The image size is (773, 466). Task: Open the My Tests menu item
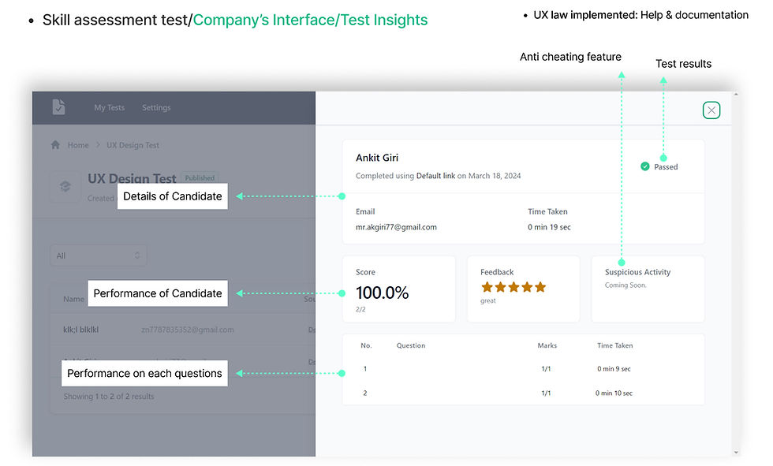[110, 108]
